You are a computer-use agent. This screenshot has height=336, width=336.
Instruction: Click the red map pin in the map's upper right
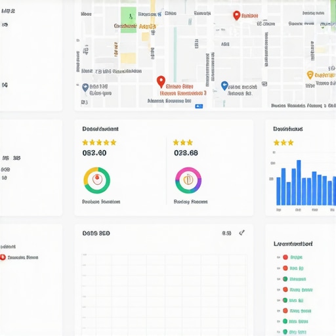tap(236, 15)
